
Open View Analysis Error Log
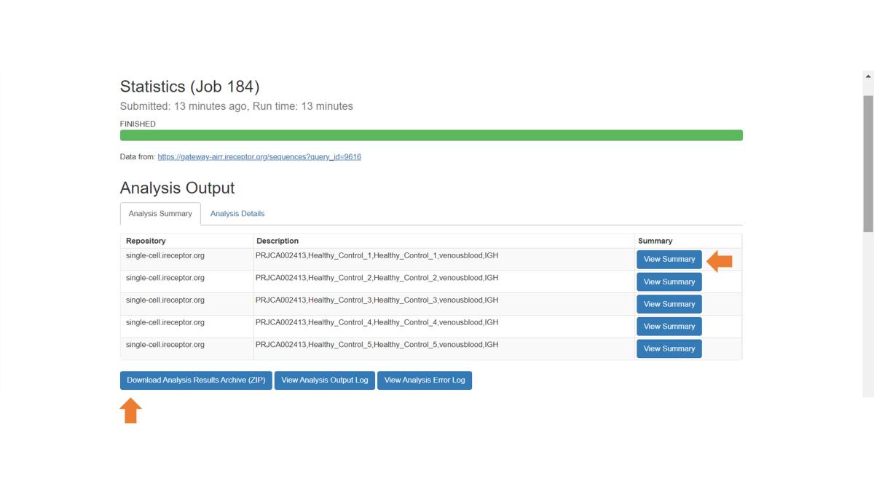(x=425, y=380)
